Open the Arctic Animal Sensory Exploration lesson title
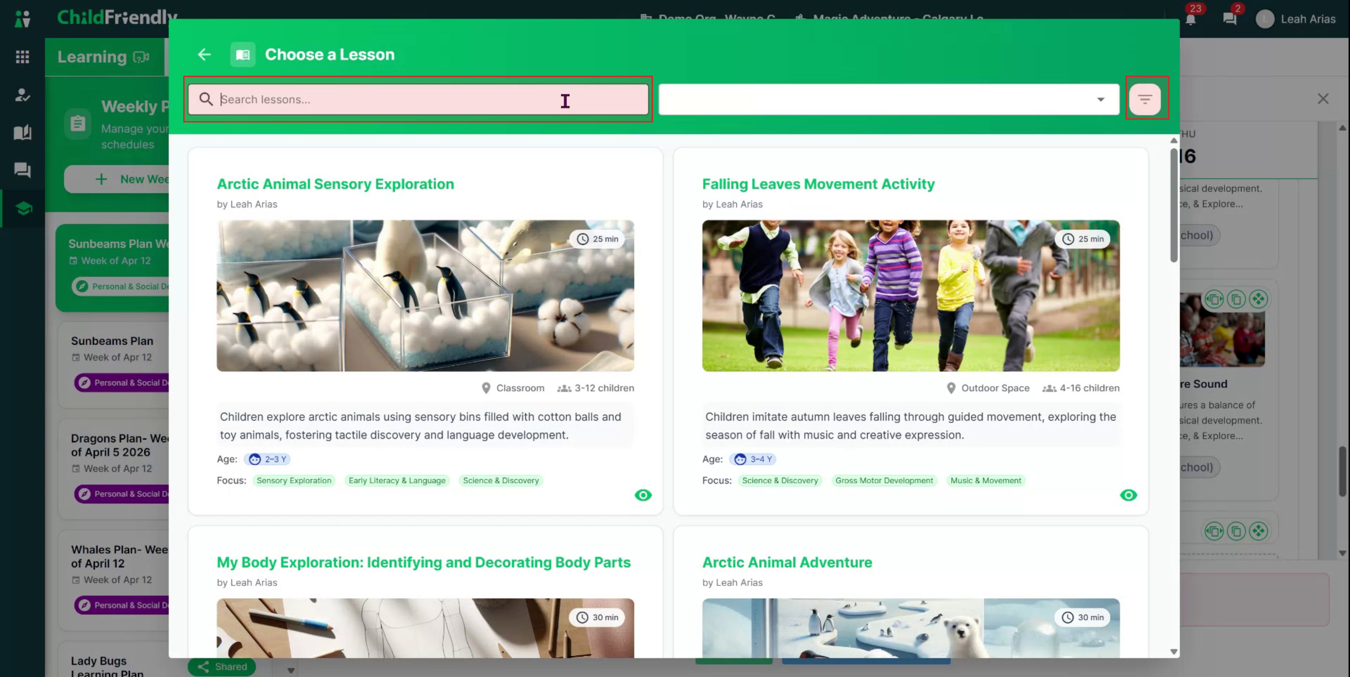The width and height of the screenshot is (1350, 677). pos(335,184)
